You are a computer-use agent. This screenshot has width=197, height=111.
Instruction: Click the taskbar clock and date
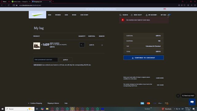[x=188, y=109]
